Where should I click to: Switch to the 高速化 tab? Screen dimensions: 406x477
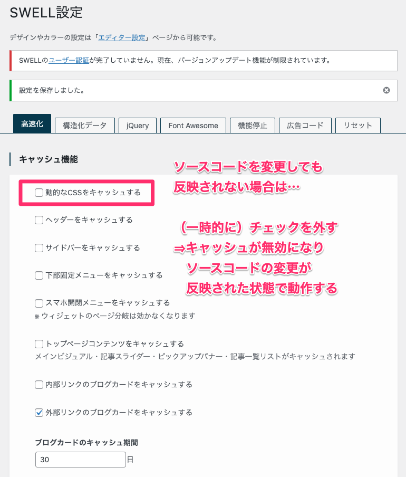click(32, 124)
